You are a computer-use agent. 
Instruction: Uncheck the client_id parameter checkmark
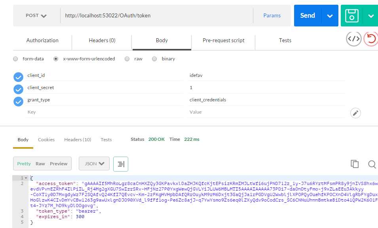[18, 77]
